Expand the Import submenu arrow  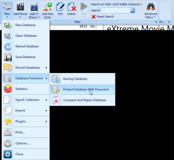pyautogui.click(x=46, y=110)
